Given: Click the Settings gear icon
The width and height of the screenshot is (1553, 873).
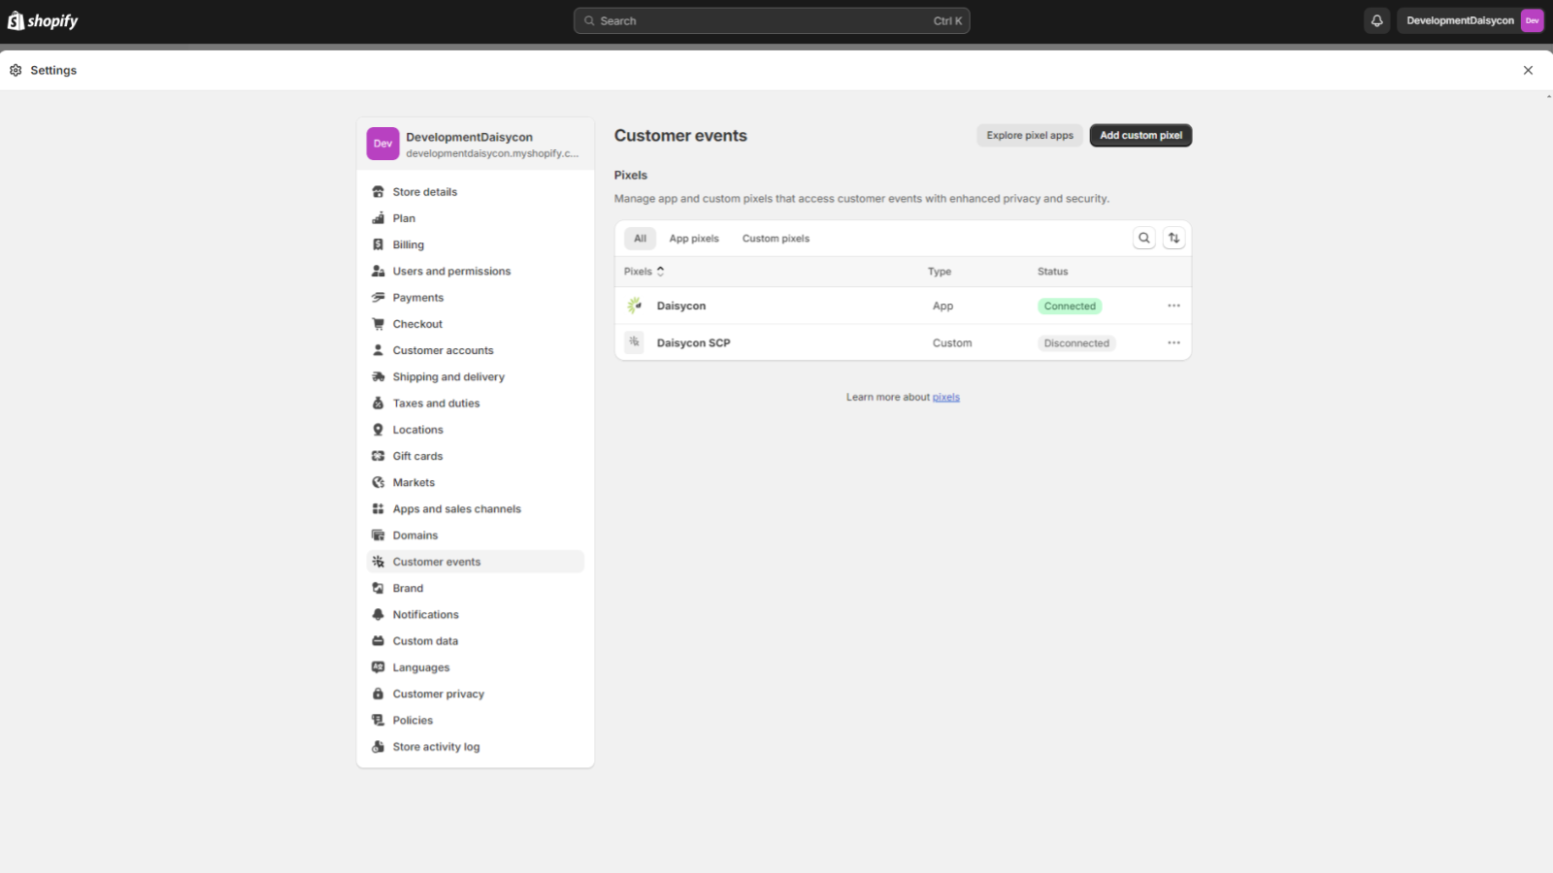Looking at the screenshot, I should [16, 70].
